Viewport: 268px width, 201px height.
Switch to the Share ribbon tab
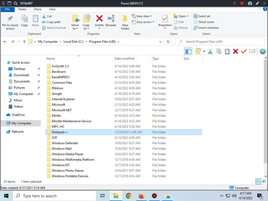click(x=37, y=9)
